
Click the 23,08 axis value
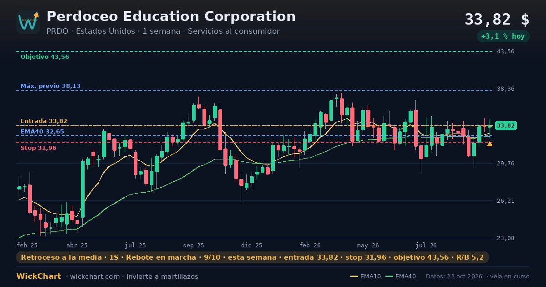[506, 238]
